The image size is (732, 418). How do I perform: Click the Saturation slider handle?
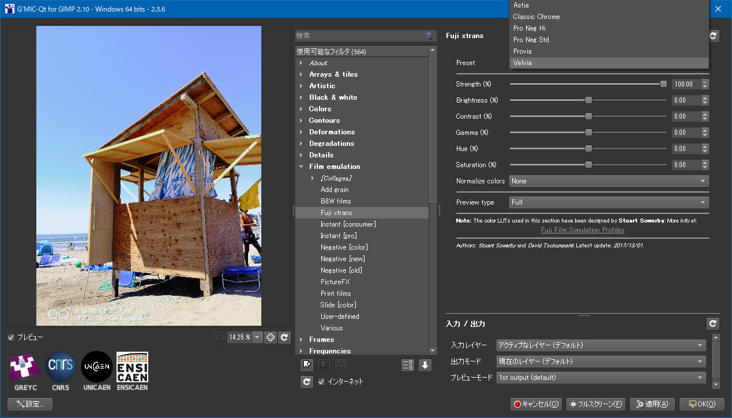588,165
